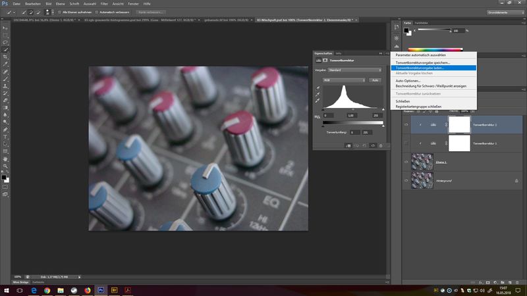
Task: Show the Tonwertkorrektur 1 layer
Action: [405, 143]
